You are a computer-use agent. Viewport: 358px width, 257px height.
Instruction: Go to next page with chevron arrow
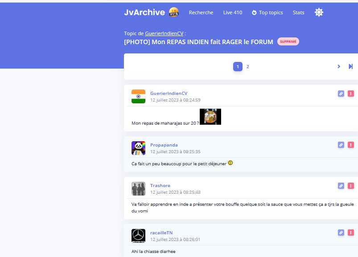point(339,66)
